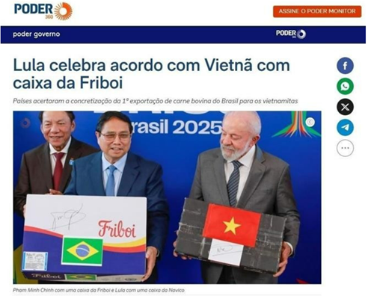
Task: Open the poder governo section
Action: (37, 34)
